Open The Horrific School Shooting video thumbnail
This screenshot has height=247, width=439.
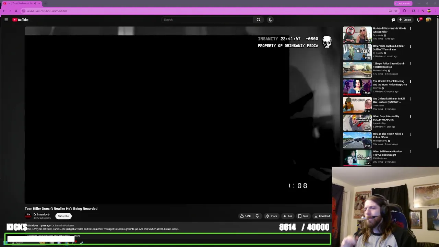click(357, 87)
